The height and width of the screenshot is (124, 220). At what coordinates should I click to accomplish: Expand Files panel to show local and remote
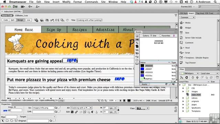click(x=217, y=77)
